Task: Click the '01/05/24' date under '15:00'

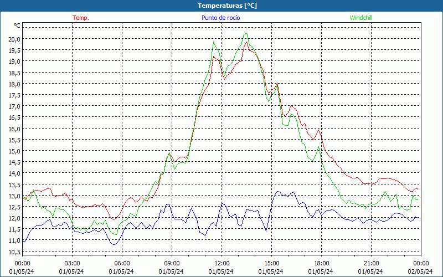Action: [271, 271]
